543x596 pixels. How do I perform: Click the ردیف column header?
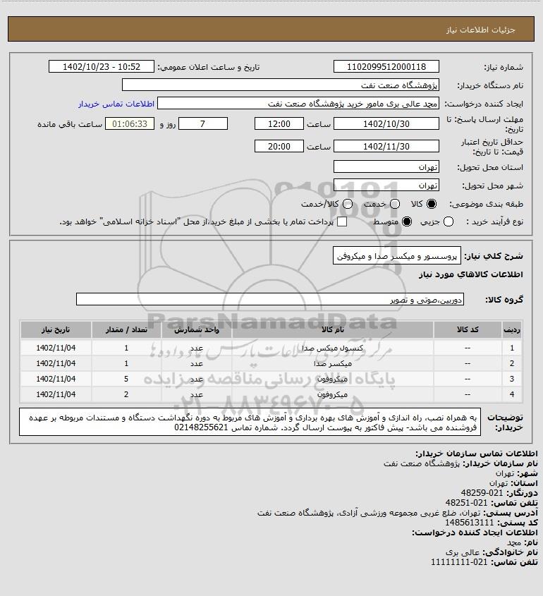[x=512, y=329]
